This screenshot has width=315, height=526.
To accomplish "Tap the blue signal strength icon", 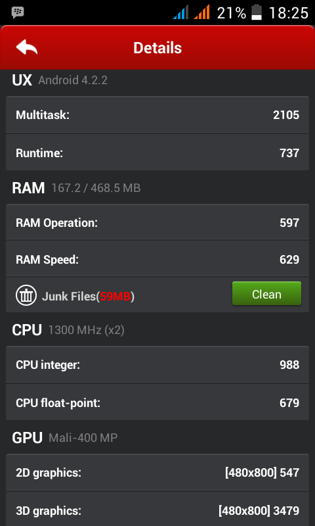I will pyautogui.click(x=180, y=12).
